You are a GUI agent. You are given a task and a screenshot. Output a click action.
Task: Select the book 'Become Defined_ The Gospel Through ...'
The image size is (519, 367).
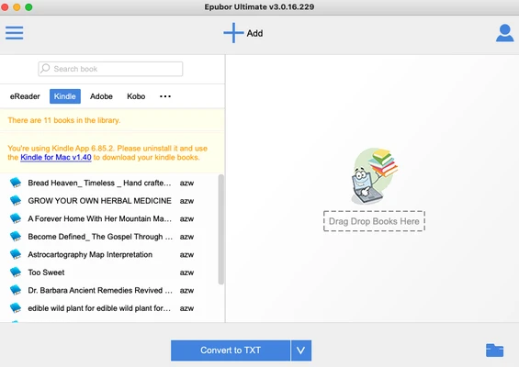(100, 237)
